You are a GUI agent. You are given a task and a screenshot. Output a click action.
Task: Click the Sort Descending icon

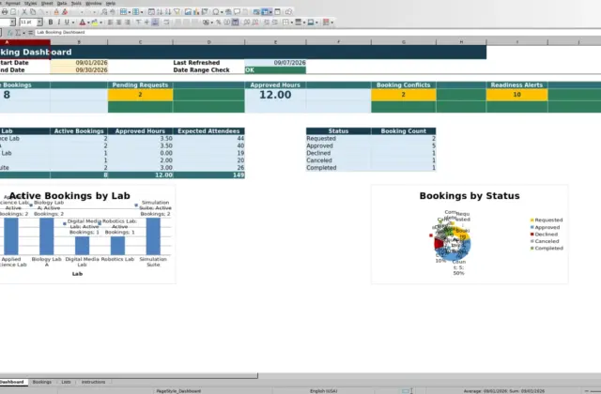point(168,12)
